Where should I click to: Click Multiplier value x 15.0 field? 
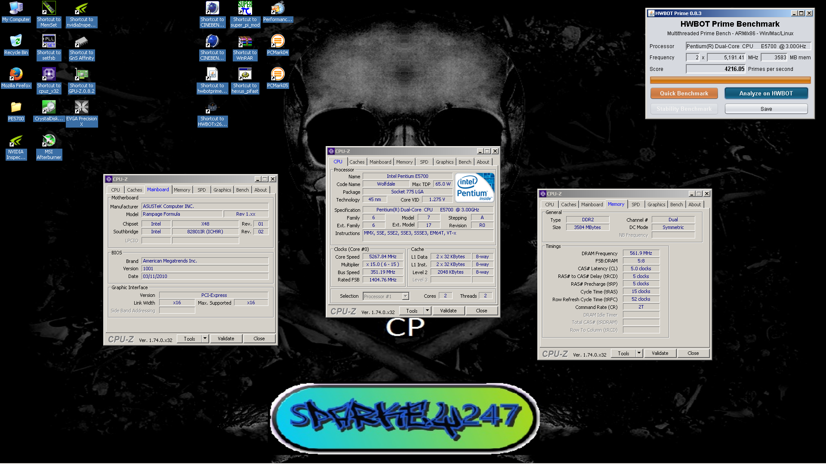coord(383,264)
